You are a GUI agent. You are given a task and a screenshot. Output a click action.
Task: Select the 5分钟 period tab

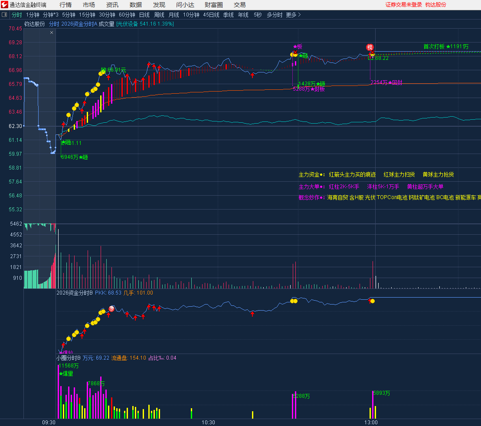(69, 15)
